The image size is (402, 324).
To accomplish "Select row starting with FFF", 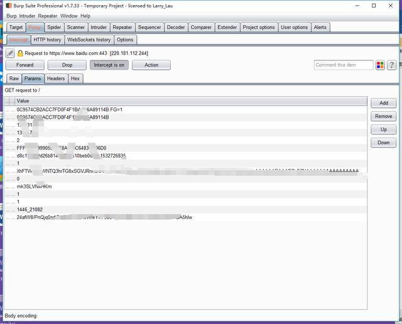I will pyautogui.click(x=186, y=148).
